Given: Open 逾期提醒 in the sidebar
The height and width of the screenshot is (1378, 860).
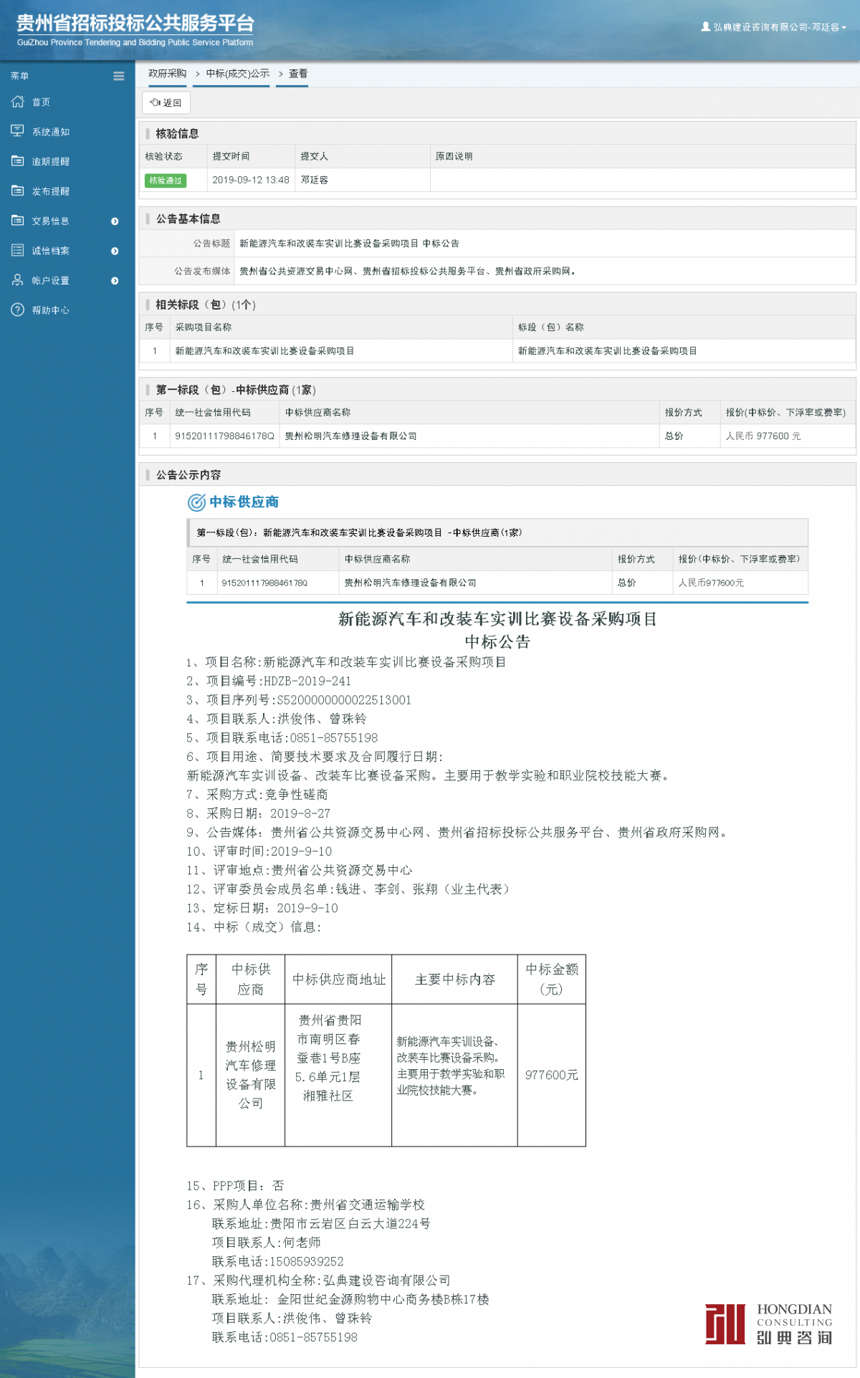Looking at the screenshot, I should click(51, 162).
